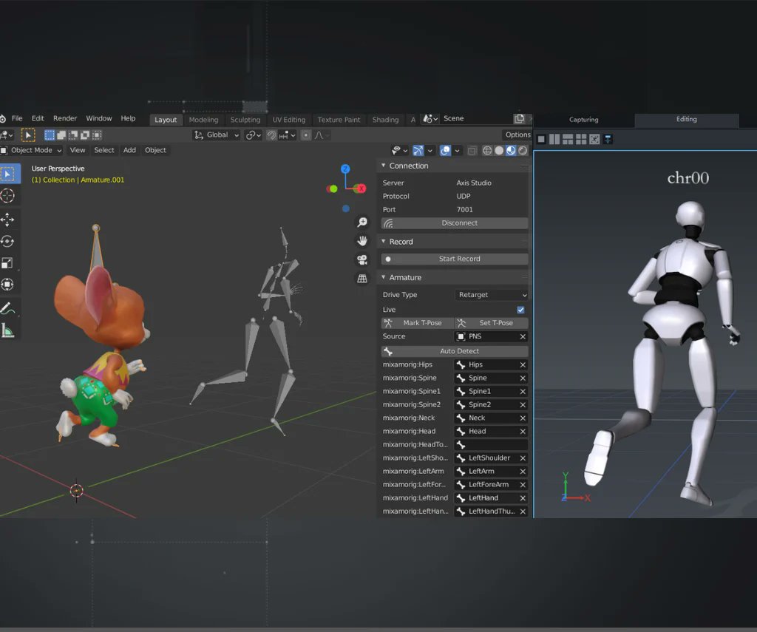Switch to solid shading
757x632 pixels.
pyautogui.click(x=499, y=151)
